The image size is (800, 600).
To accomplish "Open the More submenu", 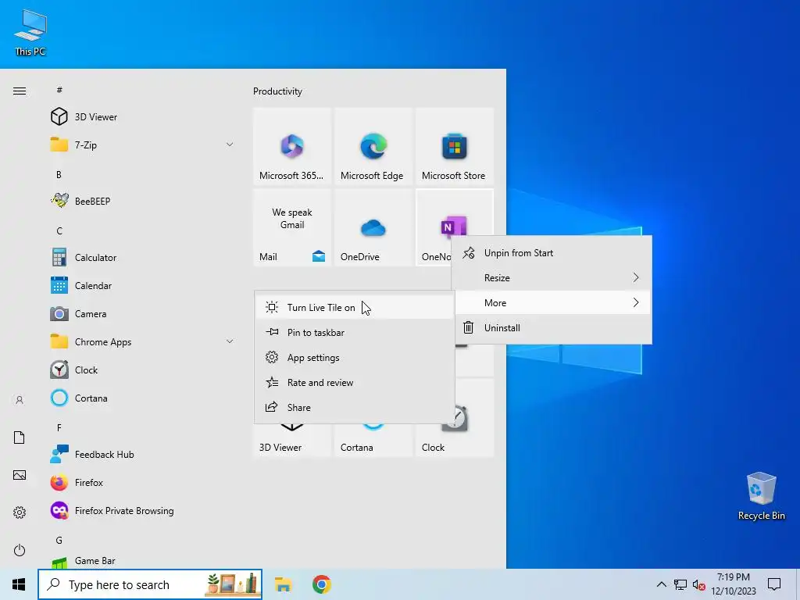I will click(x=552, y=302).
